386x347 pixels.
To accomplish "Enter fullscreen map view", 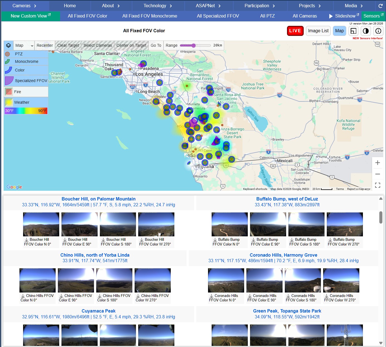I will pyautogui.click(x=377, y=185).
